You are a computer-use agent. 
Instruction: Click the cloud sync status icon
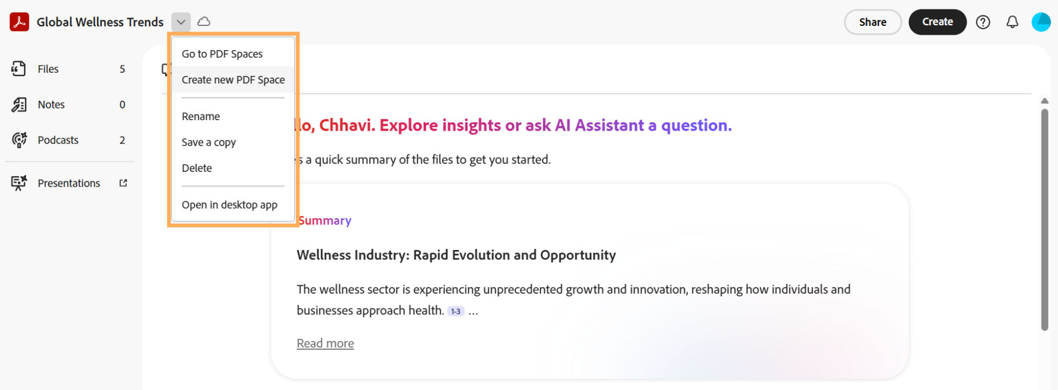pyautogui.click(x=204, y=21)
